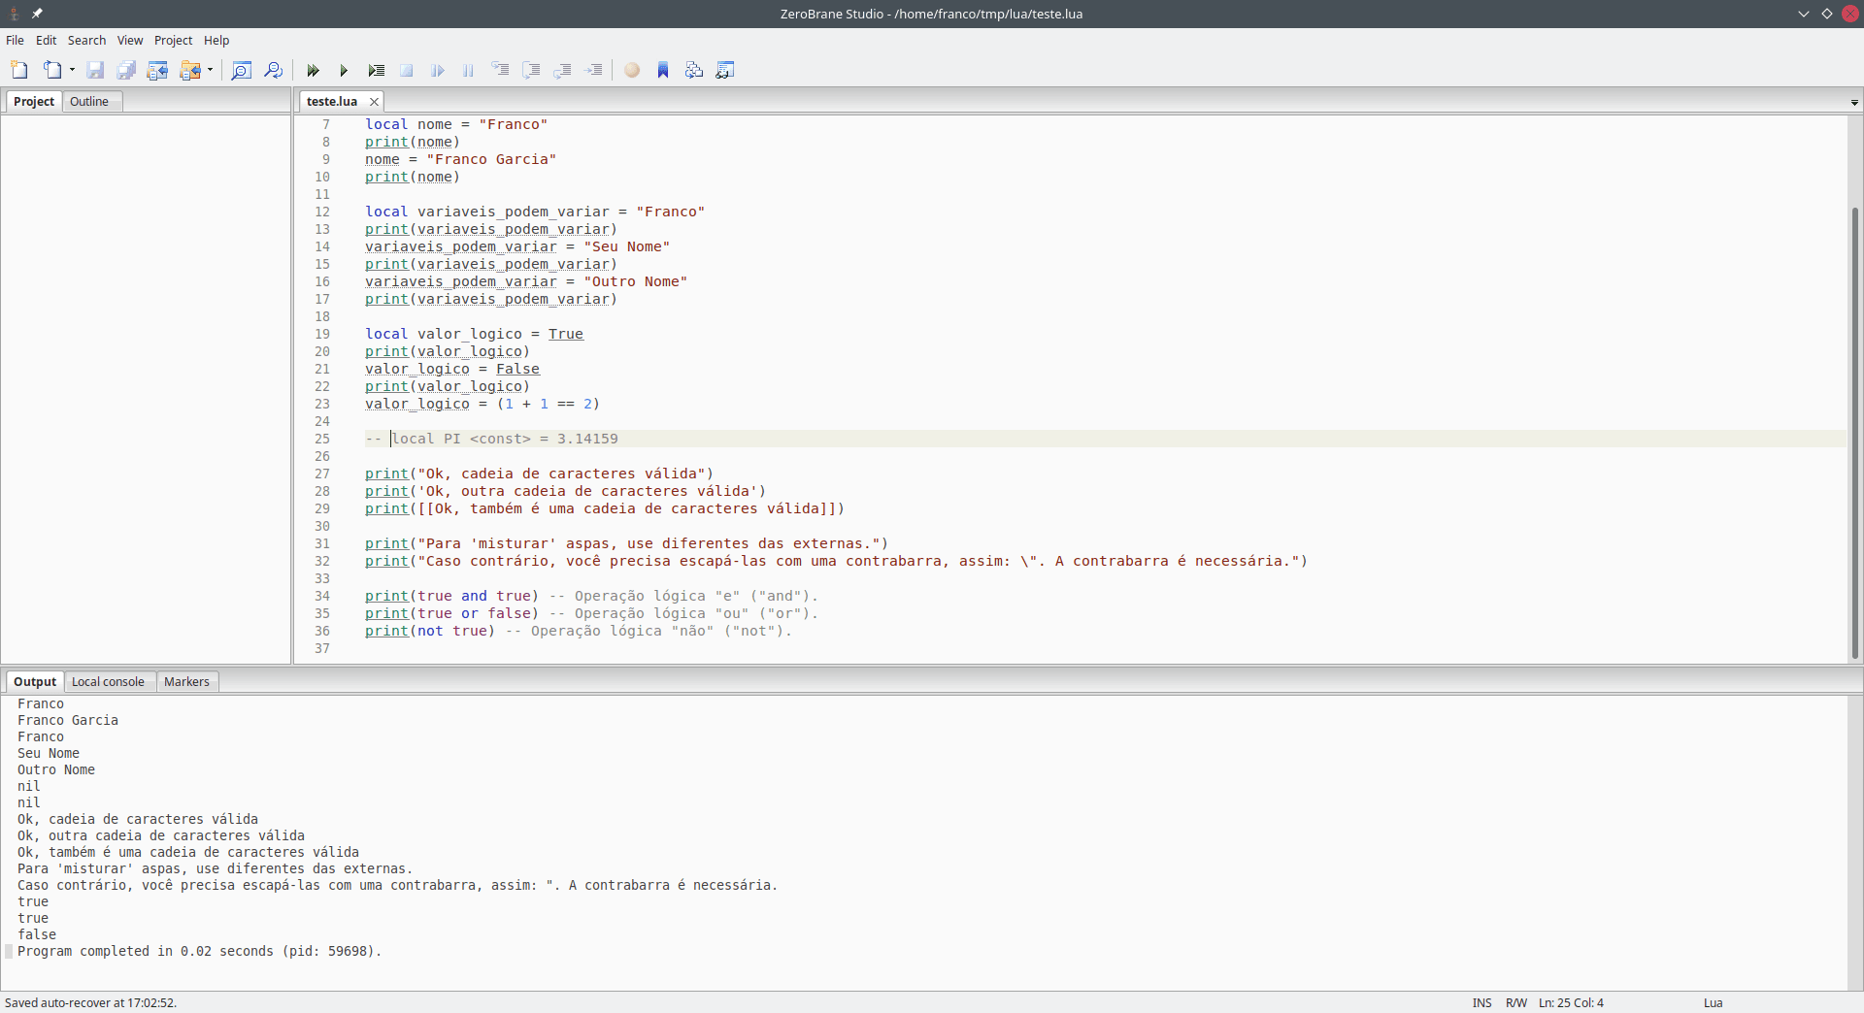Click the Save All files icon
This screenshot has width=1864, height=1013.
pyautogui.click(x=126, y=70)
